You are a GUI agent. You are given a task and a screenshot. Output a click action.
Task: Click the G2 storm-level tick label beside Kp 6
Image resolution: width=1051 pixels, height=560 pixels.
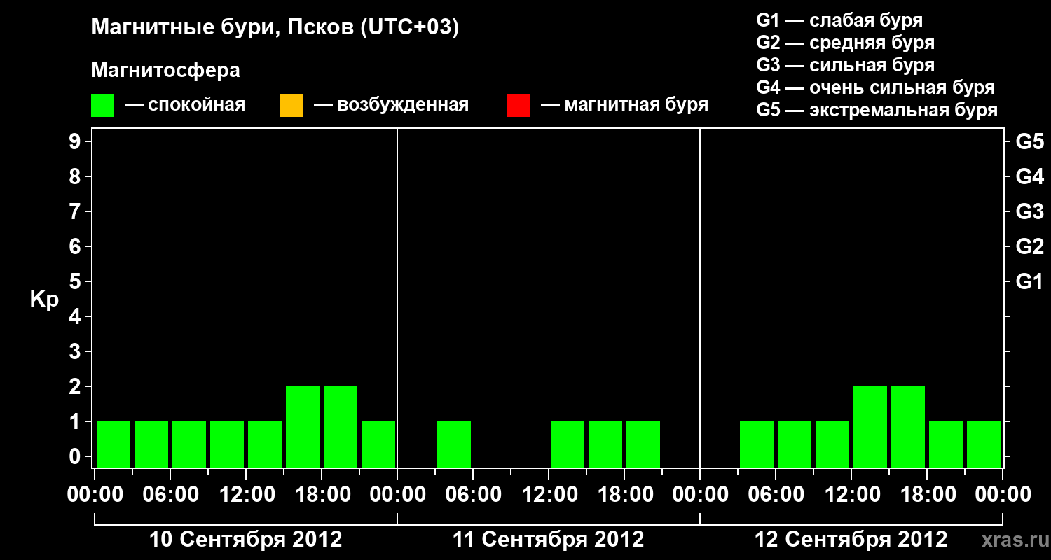coord(1029,246)
